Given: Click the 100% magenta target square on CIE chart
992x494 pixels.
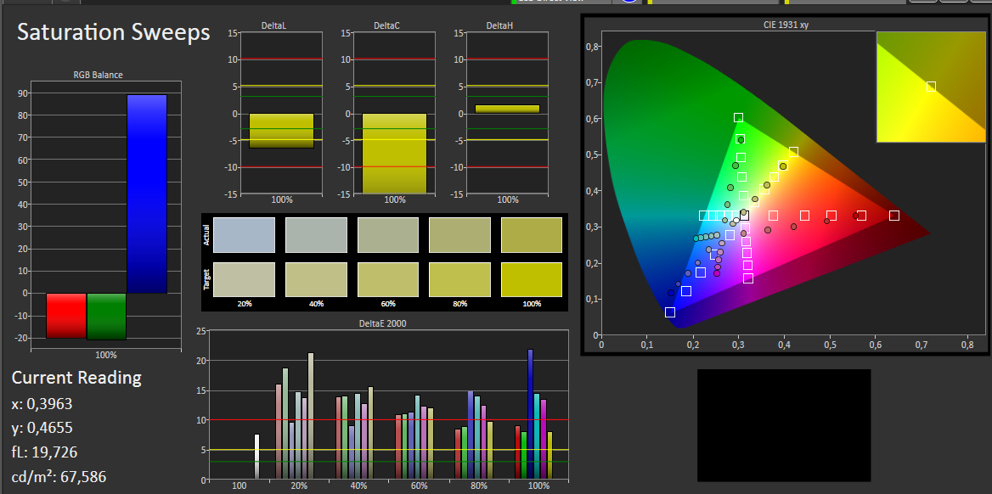Looking at the screenshot, I should pyautogui.click(x=747, y=278).
